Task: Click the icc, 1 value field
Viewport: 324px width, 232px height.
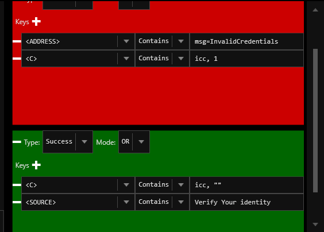Action: click(x=246, y=59)
